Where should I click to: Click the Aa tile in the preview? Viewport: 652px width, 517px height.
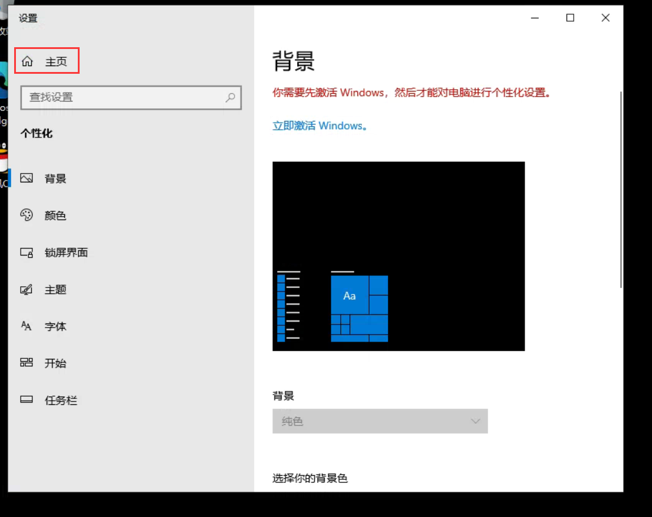pos(349,295)
